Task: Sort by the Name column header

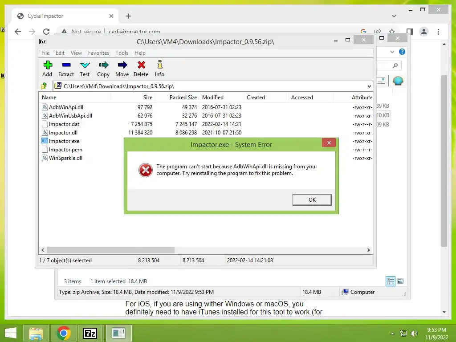Action: pos(74,98)
